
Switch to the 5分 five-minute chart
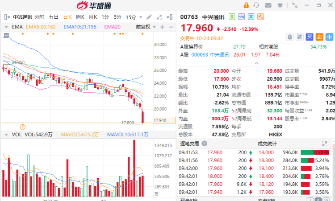pos(117,17)
